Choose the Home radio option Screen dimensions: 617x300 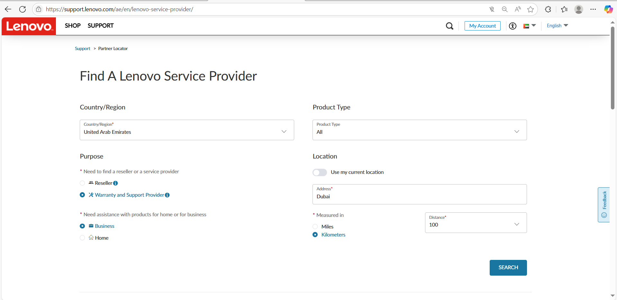82,238
